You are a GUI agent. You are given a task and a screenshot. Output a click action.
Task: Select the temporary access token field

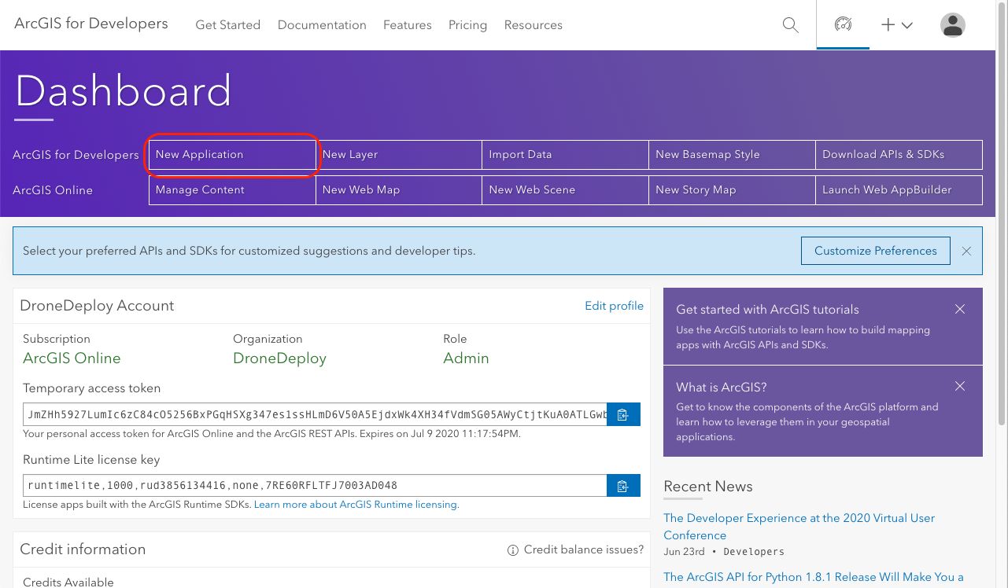pos(316,414)
